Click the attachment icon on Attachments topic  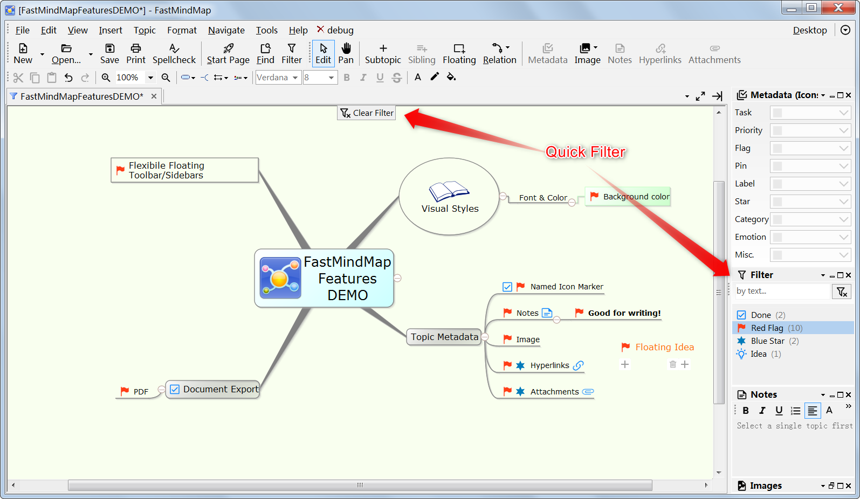coord(588,392)
